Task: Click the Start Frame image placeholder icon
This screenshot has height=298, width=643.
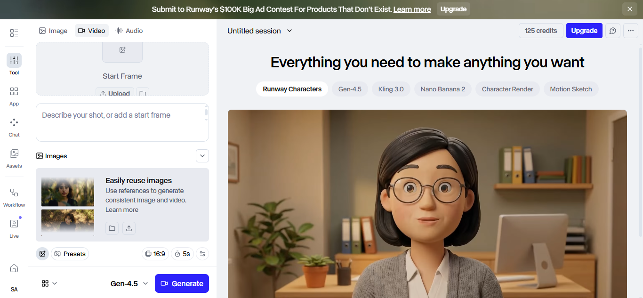Action: pyautogui.click(x=122, y=51)
